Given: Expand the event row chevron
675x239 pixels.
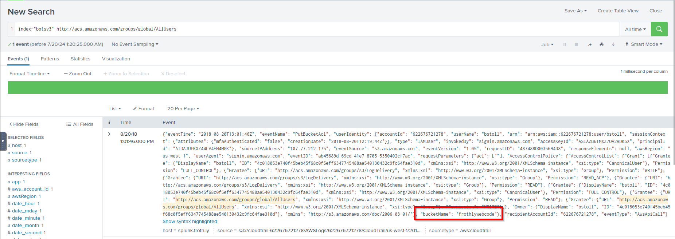Looking at the screenshot, I should 109,134.
